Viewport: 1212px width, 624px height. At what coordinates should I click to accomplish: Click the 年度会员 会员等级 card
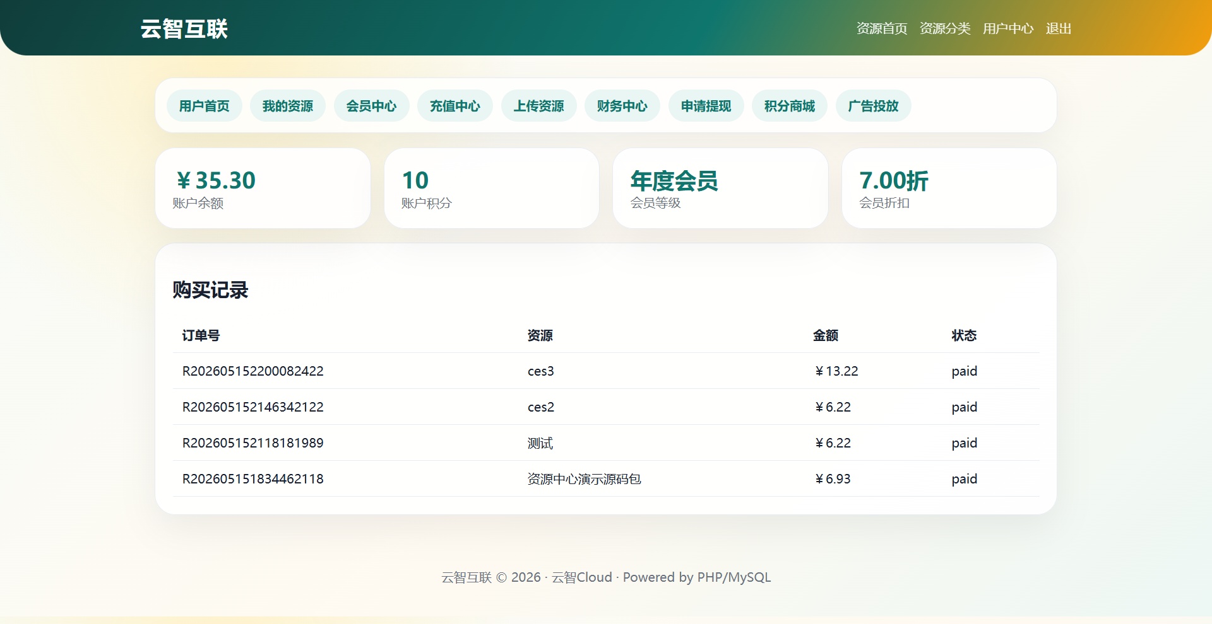point(720,188)
